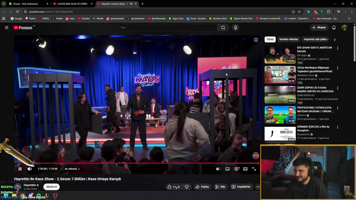Start voice search with the microphone icon
The image size is (356, 200).
click(x=236, y=27)
